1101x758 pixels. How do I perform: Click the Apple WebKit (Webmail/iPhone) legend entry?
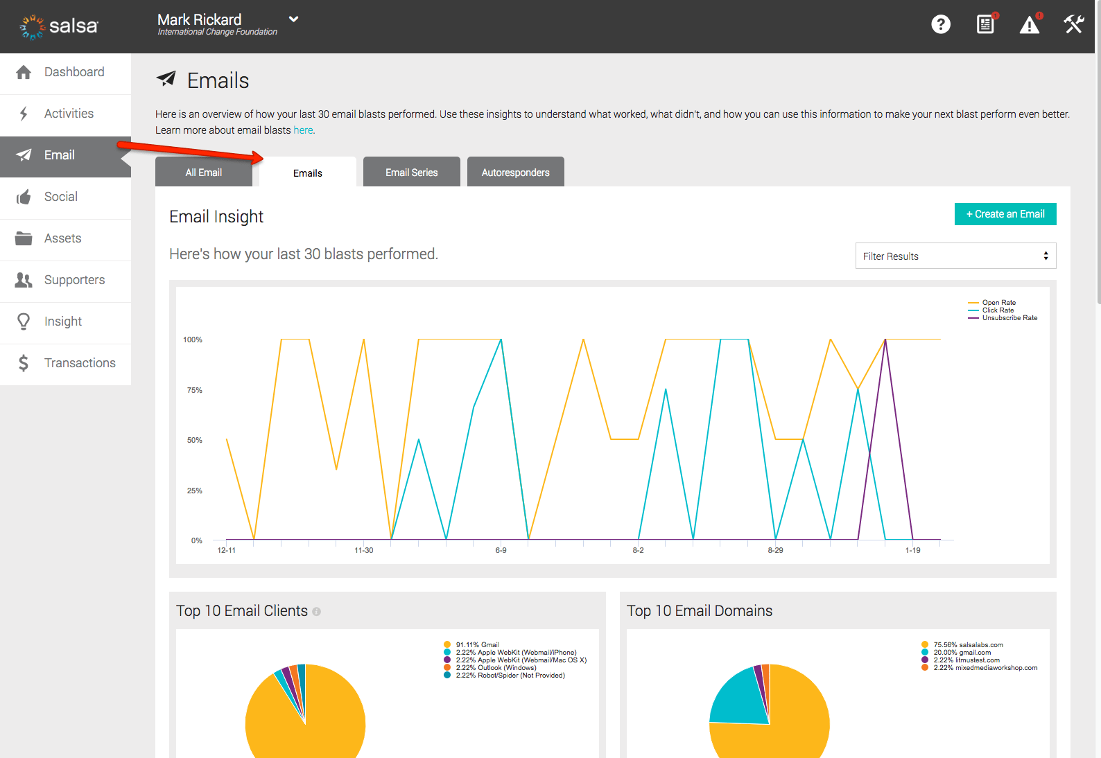(510, 653)
